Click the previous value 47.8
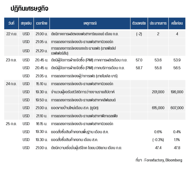Screen dimensions: 189x169 point(177,148)
